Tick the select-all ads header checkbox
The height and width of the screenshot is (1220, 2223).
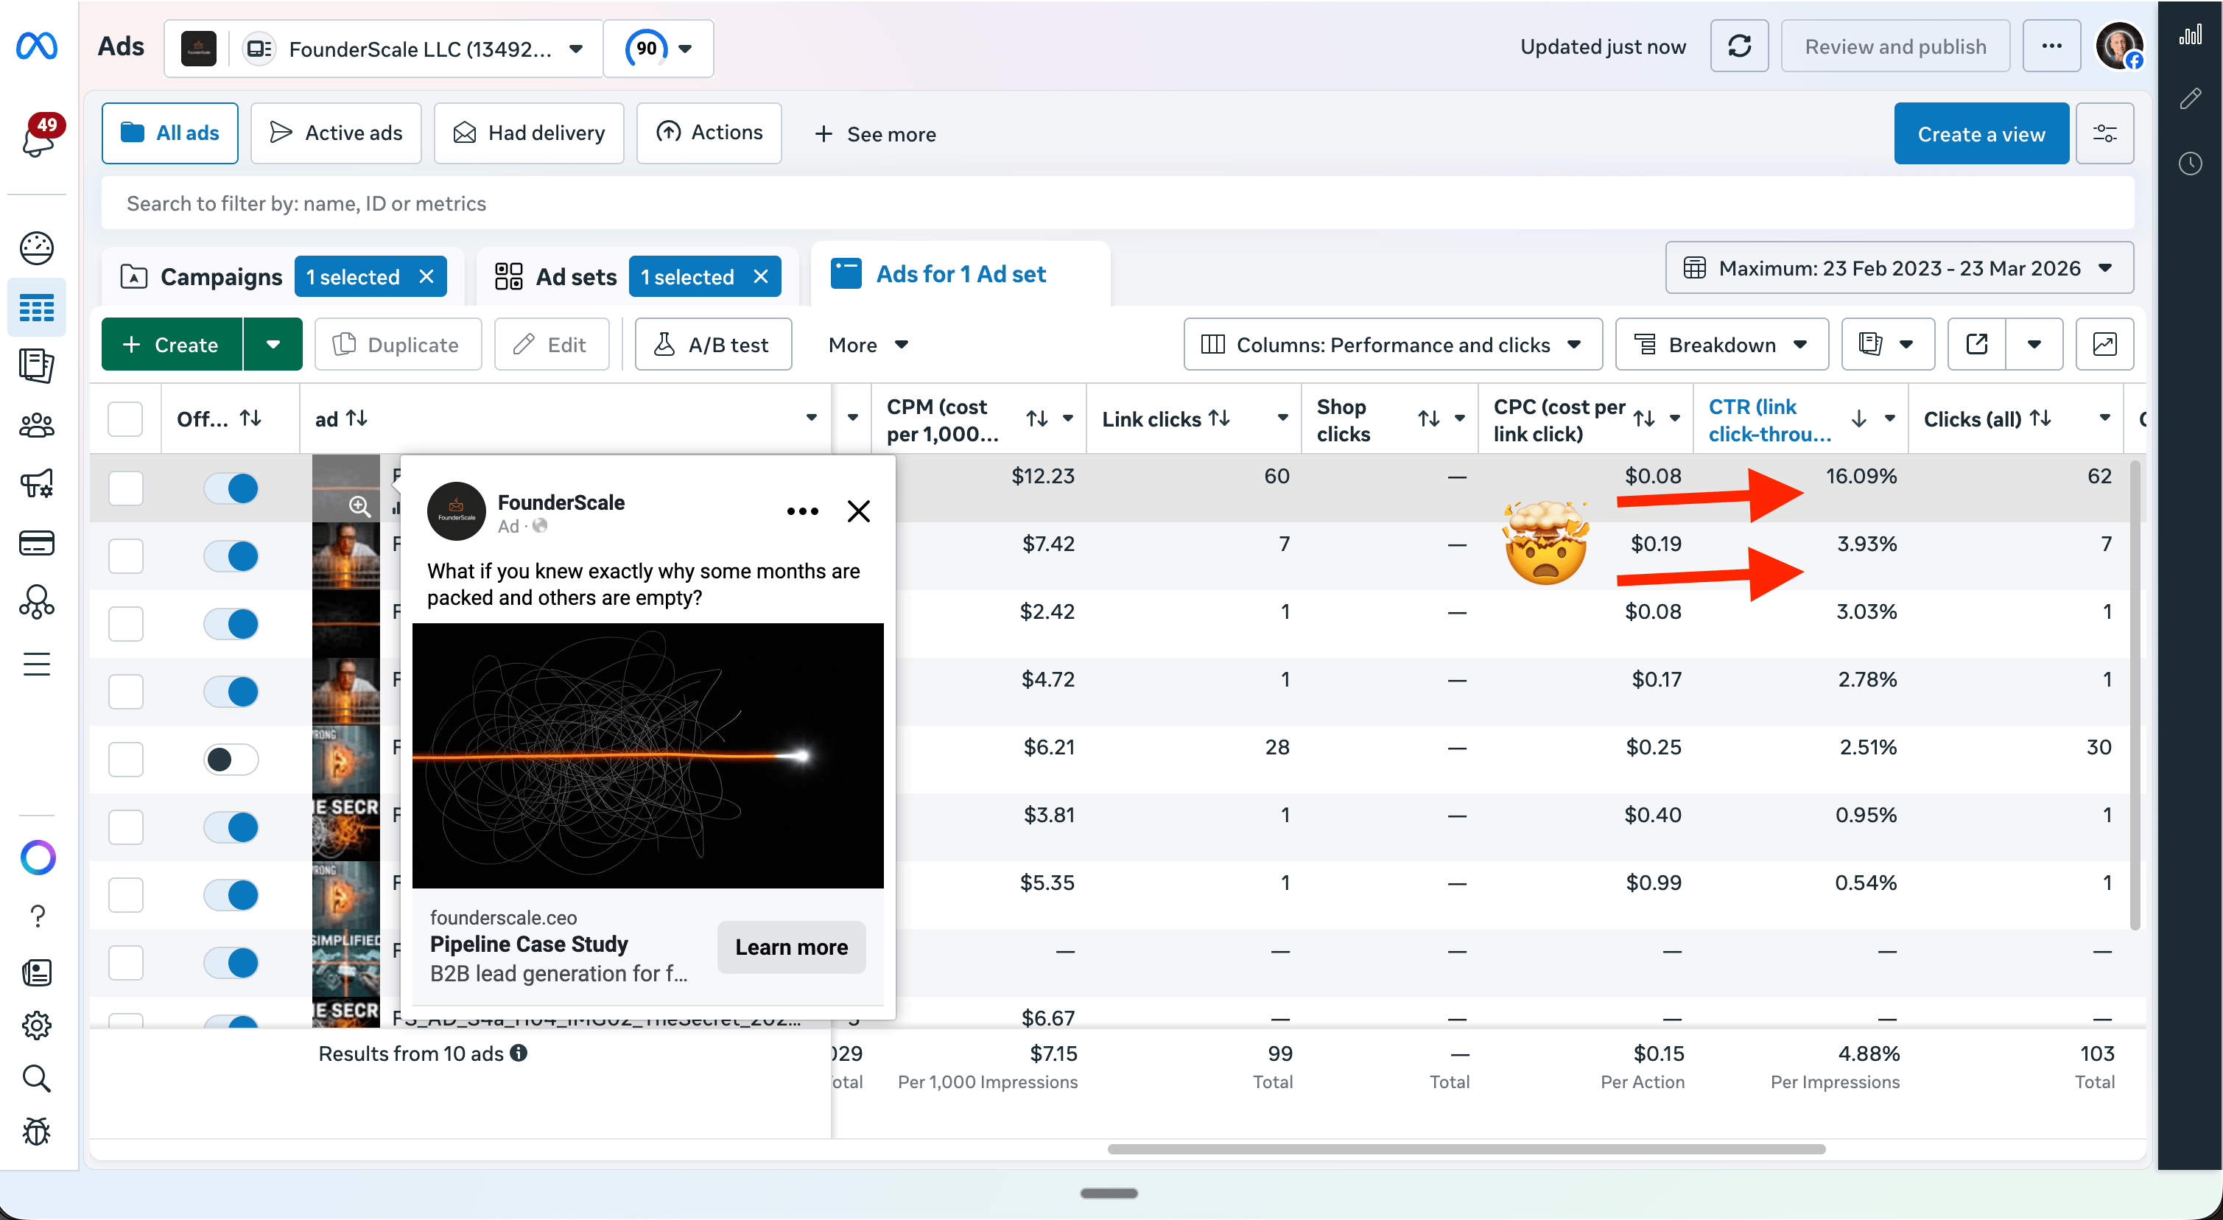125,418
